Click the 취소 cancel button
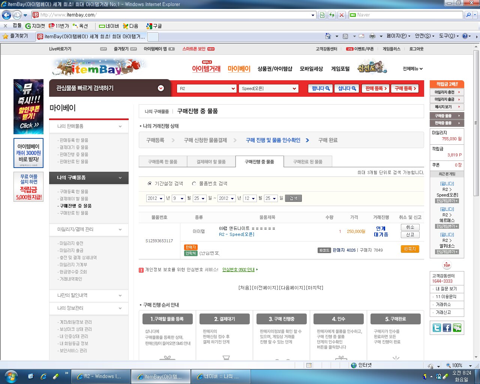The height and width of the screenshot is (384, 480). tap(410, 227)
